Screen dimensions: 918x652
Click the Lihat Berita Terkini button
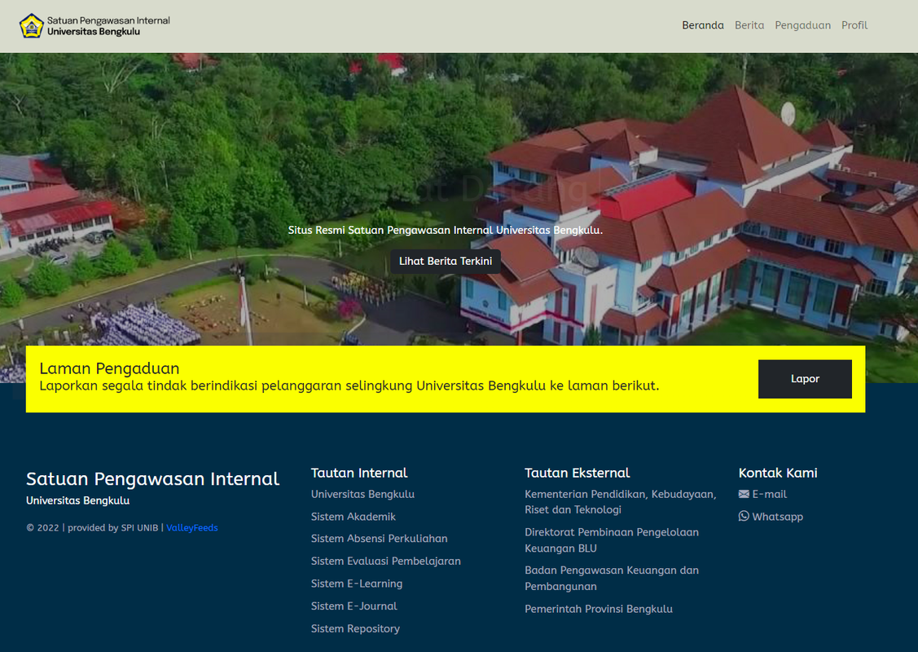(446, 262)
